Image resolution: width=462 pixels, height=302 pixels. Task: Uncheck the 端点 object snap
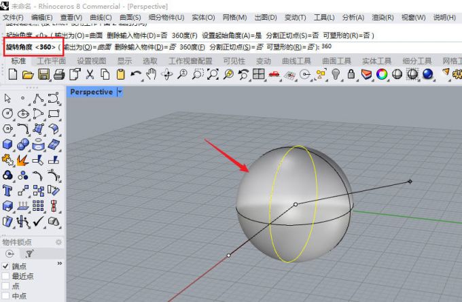coord(5,266)
